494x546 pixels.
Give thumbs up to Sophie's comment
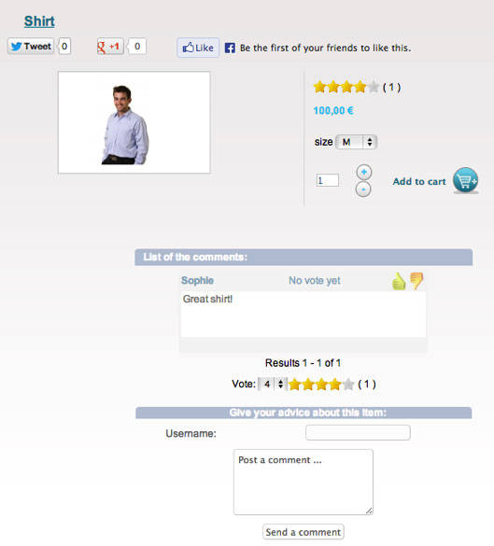(x=399, y=281)
